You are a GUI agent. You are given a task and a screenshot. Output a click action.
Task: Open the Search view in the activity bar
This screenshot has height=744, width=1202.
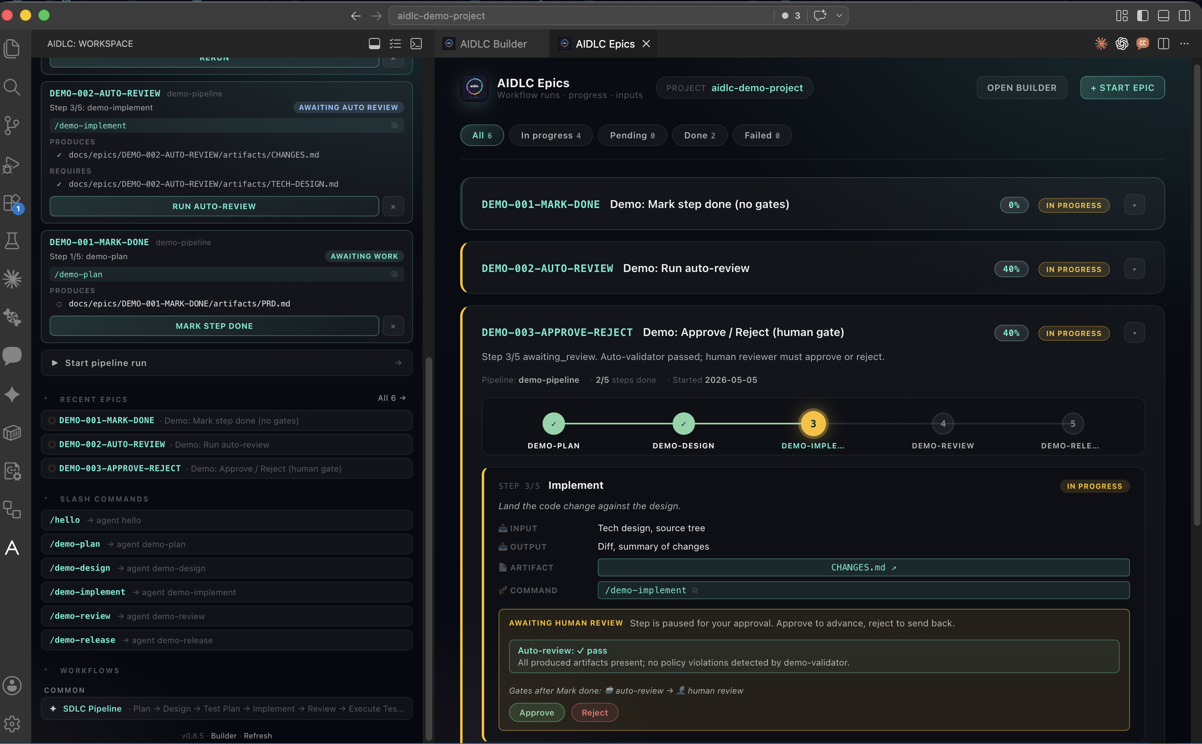12,87
